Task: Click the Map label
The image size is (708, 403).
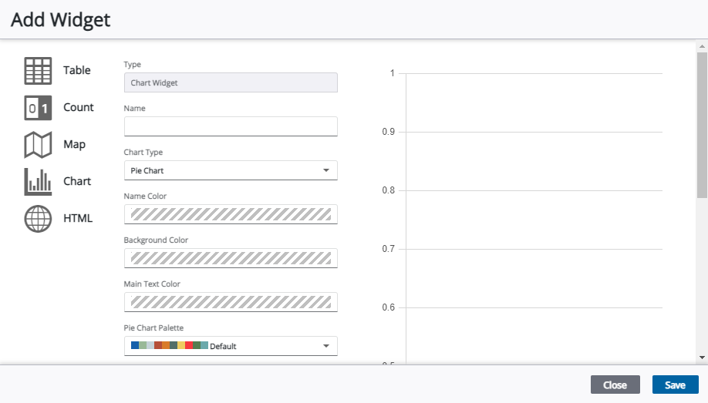Action: point(75,145)
